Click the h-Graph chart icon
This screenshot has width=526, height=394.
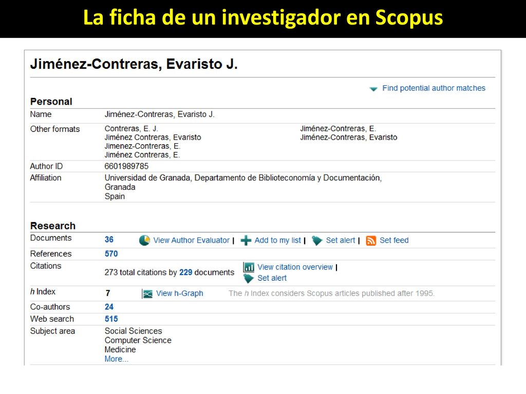tap(147, 293)
